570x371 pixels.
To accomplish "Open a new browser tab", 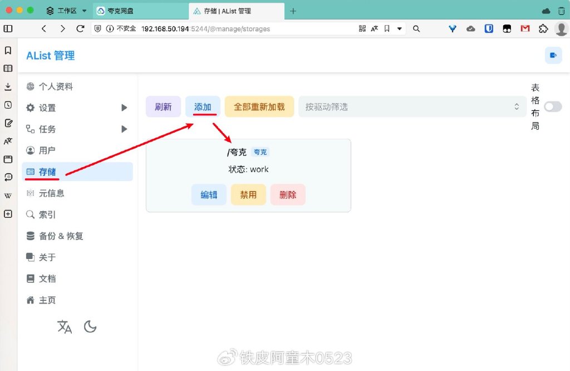I will [x=293, y=11].
